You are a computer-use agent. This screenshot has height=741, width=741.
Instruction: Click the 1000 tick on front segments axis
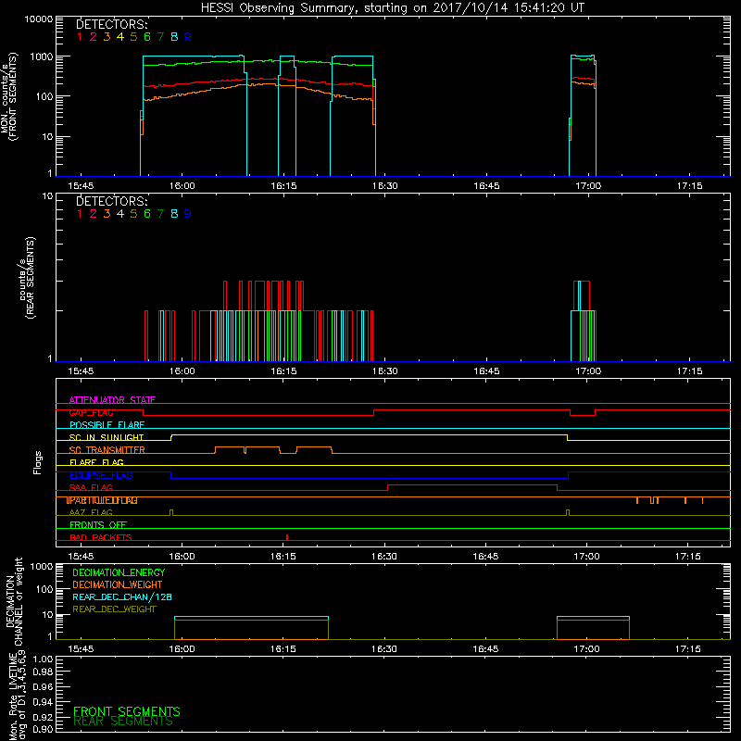(x=42, y=57)
